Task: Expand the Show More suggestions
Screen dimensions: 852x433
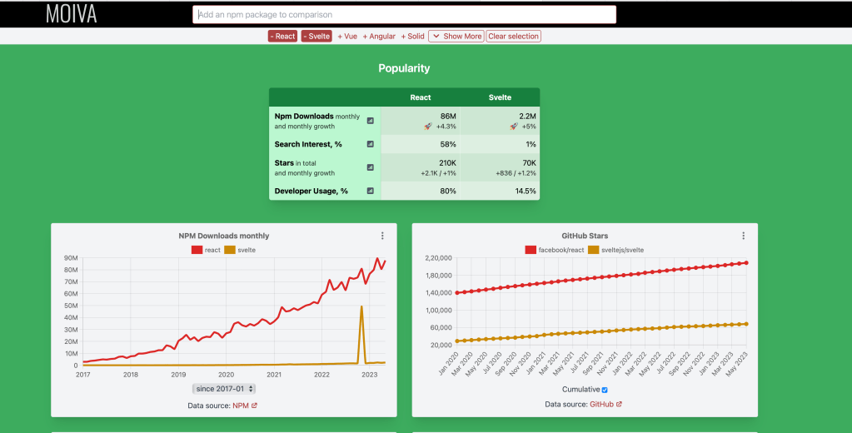Action: (x=456, y=37)
